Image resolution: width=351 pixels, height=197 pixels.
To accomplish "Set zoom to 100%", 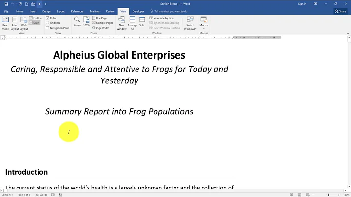I will pyautogui.click(x=86, y=22).
